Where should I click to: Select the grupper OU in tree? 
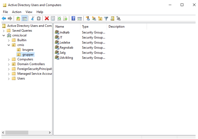[x=28, y=55]
